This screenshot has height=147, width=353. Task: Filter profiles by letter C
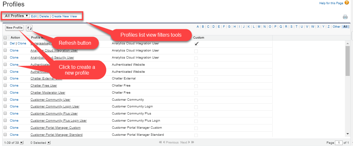tap(208, 27)
